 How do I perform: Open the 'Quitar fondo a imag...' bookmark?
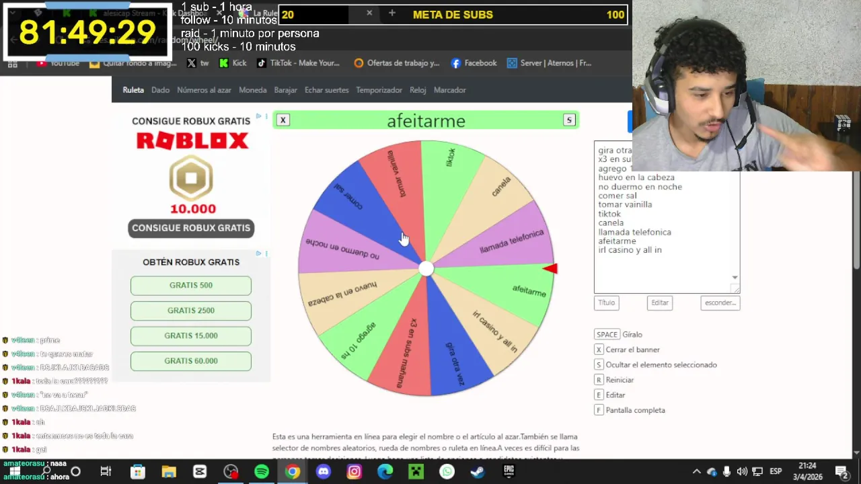click(x=133, y=63)
